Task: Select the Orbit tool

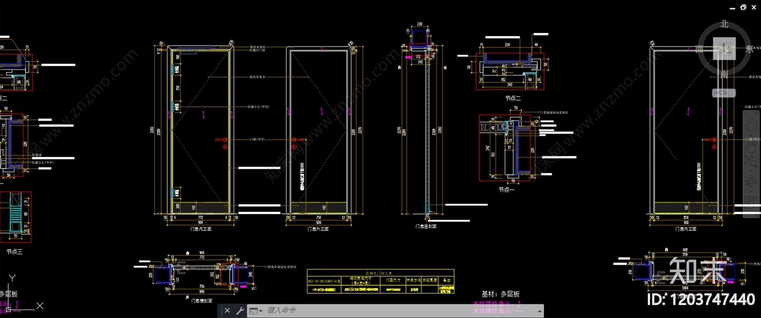Action: pyautogui.click(x=751, y=181)
